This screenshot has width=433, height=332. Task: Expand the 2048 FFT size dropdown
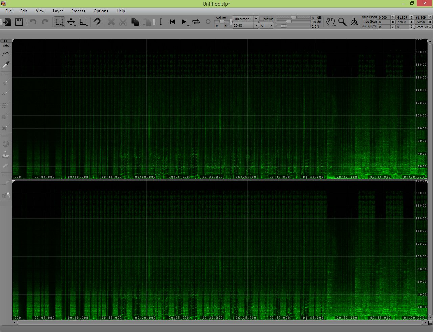coord(245,26)
